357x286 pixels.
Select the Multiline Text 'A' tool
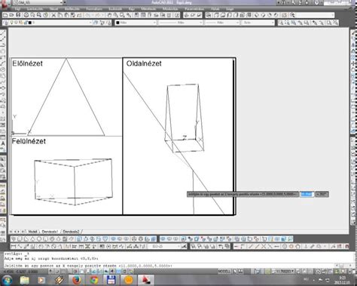tap(3, 143)
